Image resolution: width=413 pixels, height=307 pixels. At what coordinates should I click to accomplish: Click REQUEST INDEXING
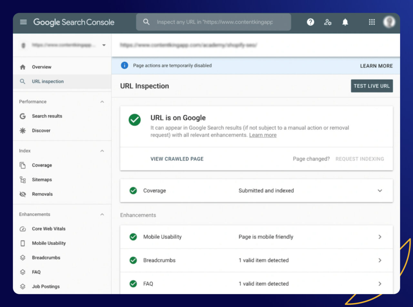pos(360,159)
